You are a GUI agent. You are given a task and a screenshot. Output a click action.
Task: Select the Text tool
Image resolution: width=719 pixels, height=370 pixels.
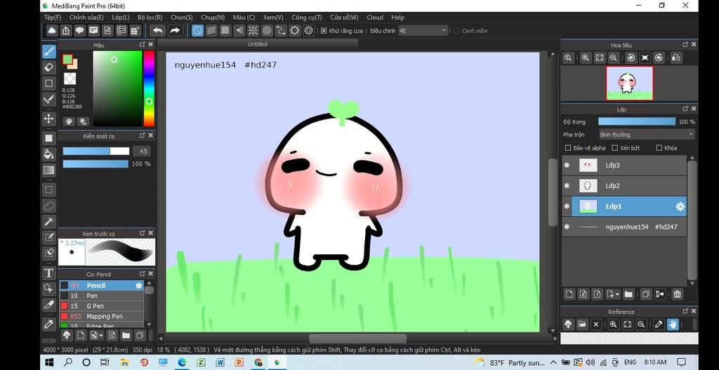pos(49,273)
